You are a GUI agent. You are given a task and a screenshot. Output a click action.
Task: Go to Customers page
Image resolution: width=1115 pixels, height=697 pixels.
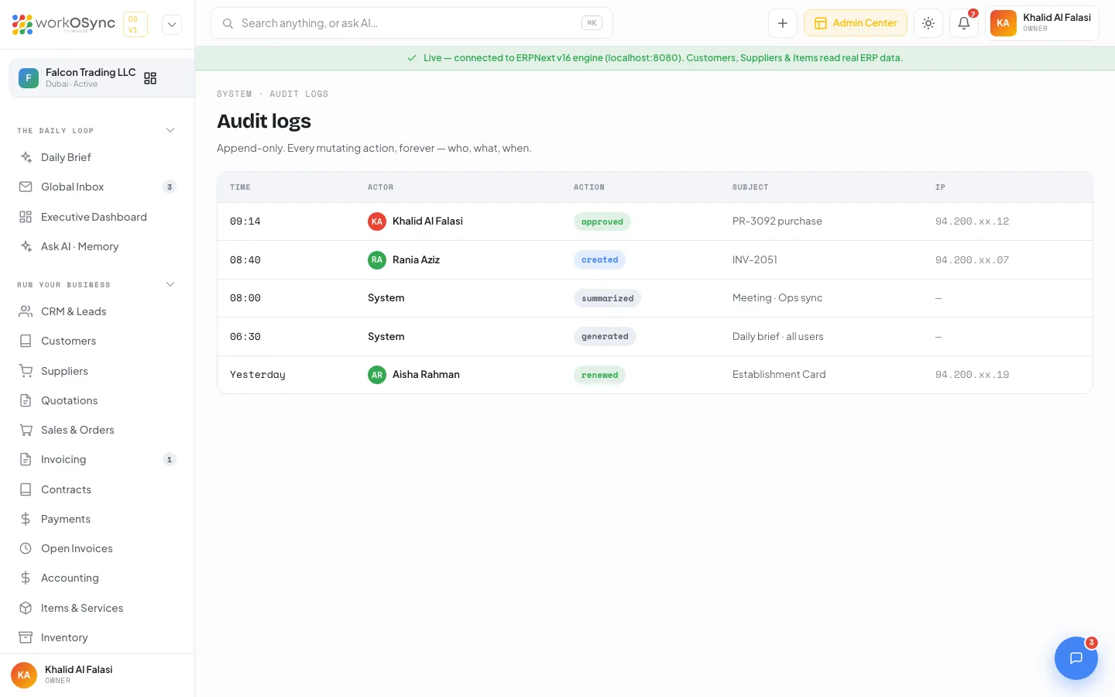[97, 341]
